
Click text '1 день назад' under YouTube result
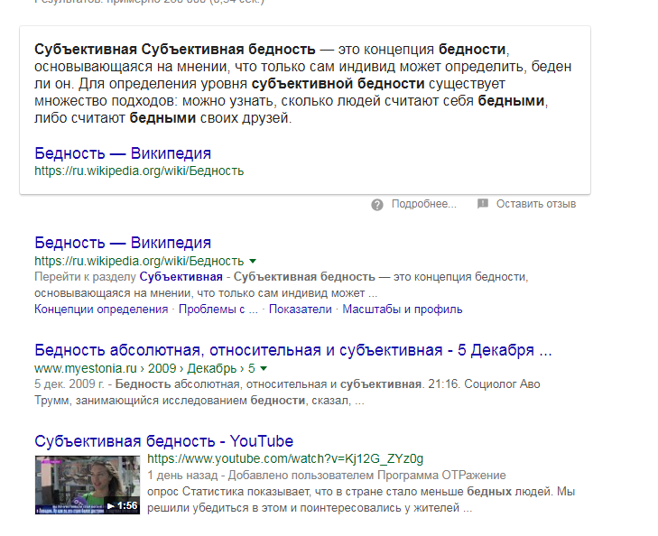(x=182, y=476)
